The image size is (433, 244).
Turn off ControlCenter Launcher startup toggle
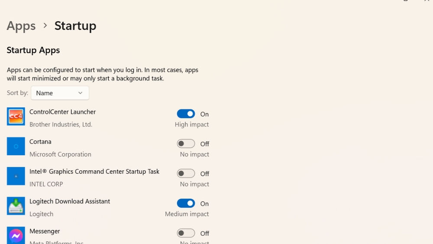(x=186, y=114)
